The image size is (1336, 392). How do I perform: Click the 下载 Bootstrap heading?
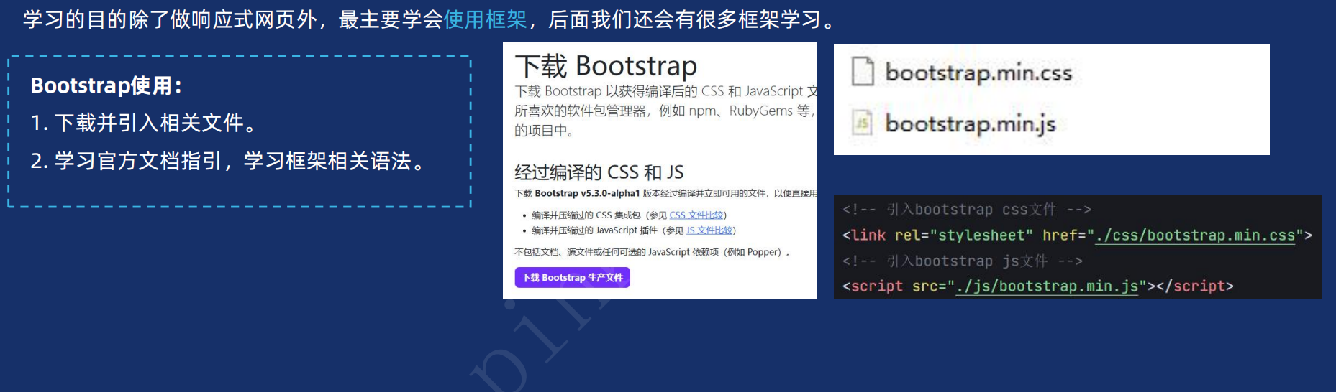click(x=606, y=66)
